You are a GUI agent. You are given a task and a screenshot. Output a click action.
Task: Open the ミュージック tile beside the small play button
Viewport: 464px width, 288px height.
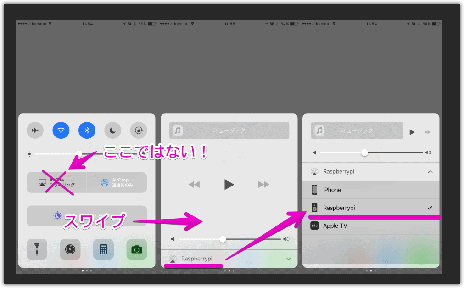click(357, 130)
